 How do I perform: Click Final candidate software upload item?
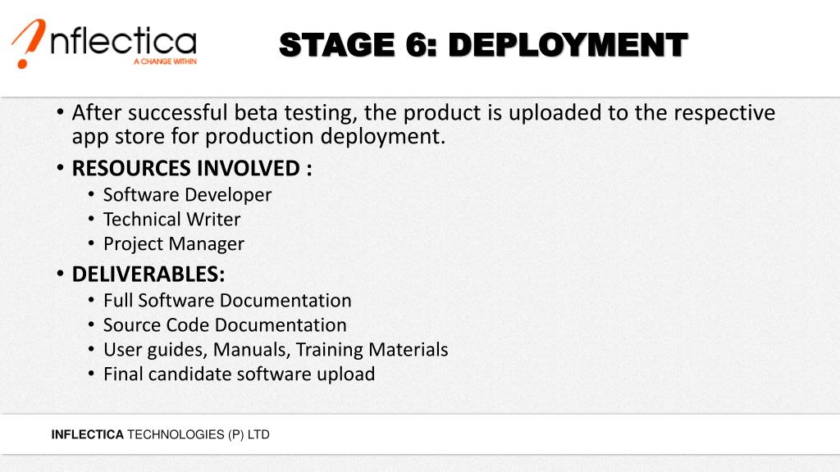(x=239, y=374)
